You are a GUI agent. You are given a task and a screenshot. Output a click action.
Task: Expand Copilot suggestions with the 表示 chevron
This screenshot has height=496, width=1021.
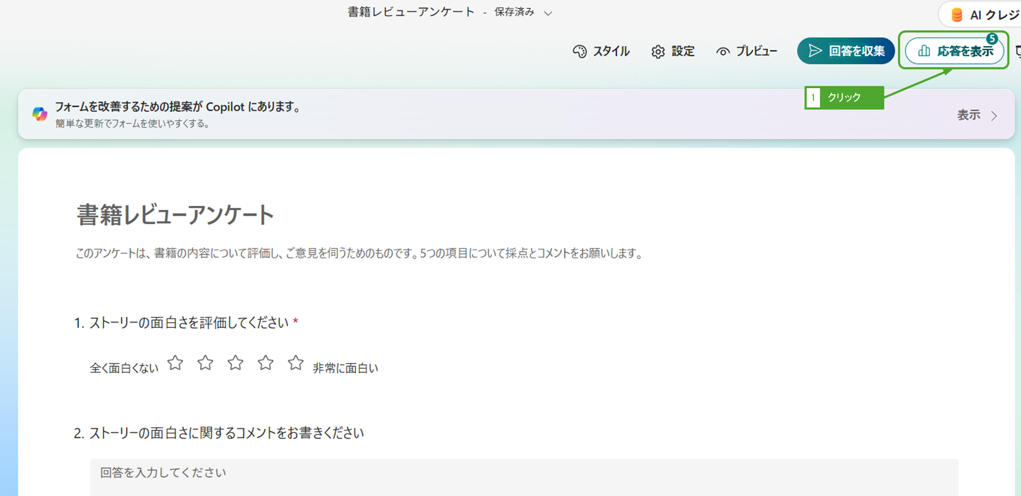[994, 116]
